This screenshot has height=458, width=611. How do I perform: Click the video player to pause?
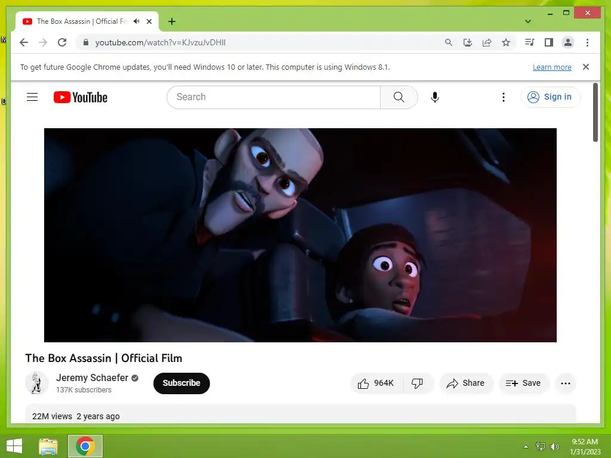tap(300, 235)
